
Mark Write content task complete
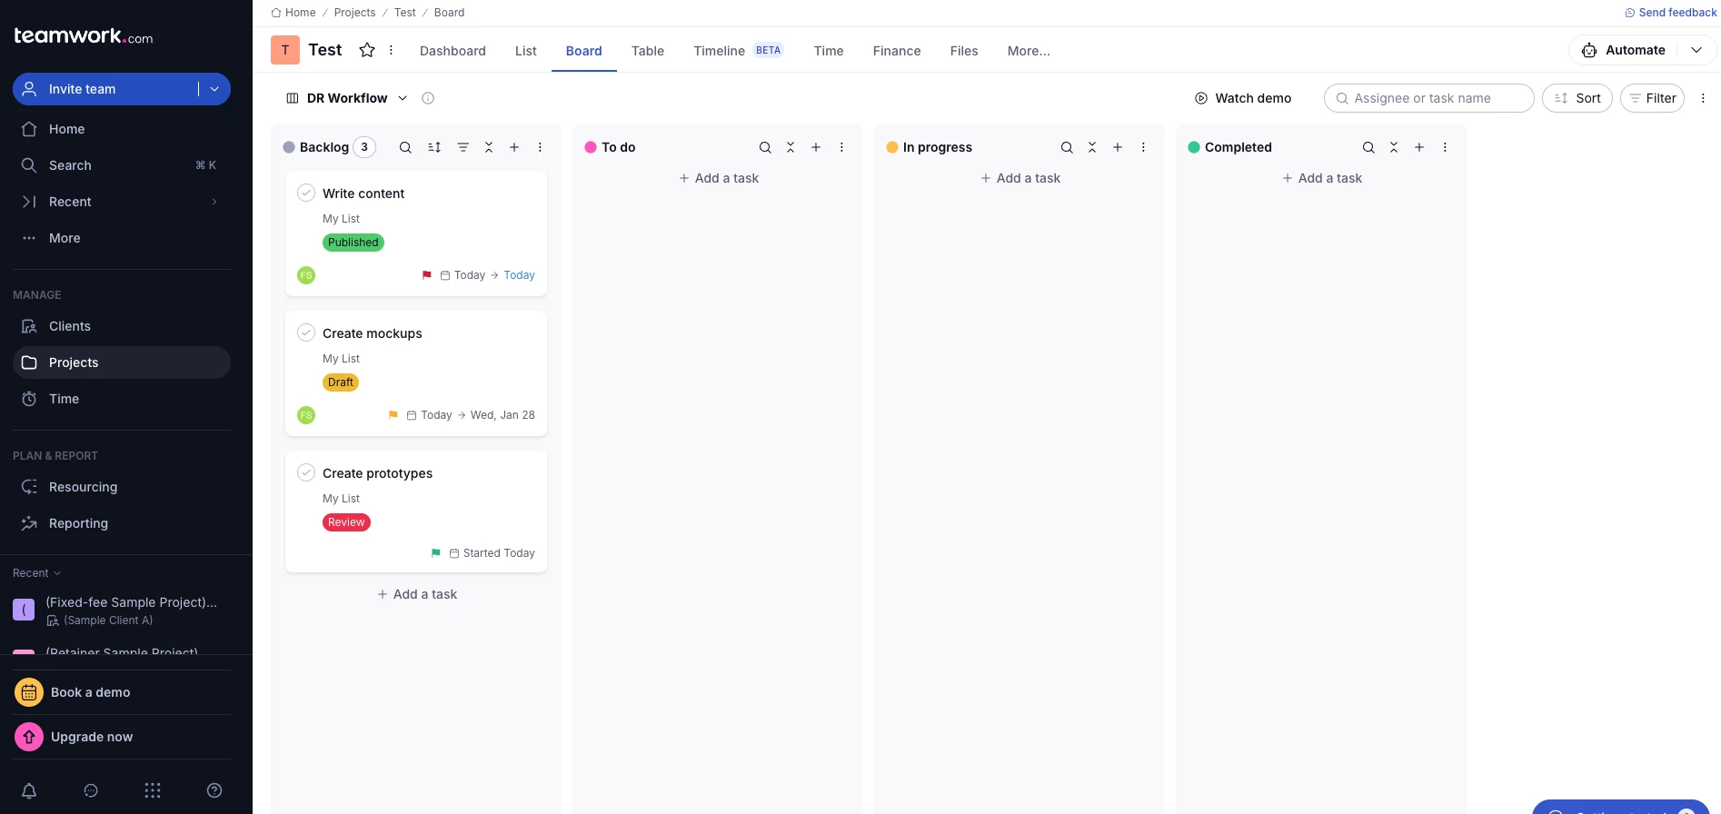point(306,193)
